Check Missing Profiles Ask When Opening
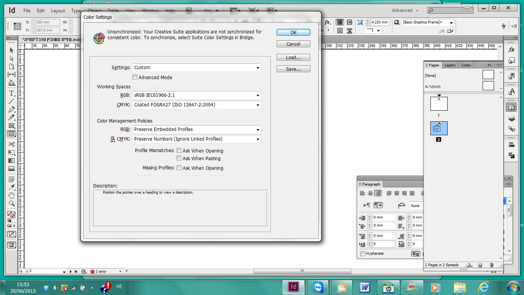This screenshot has height=295, width=524. click(x=179, y=168)
